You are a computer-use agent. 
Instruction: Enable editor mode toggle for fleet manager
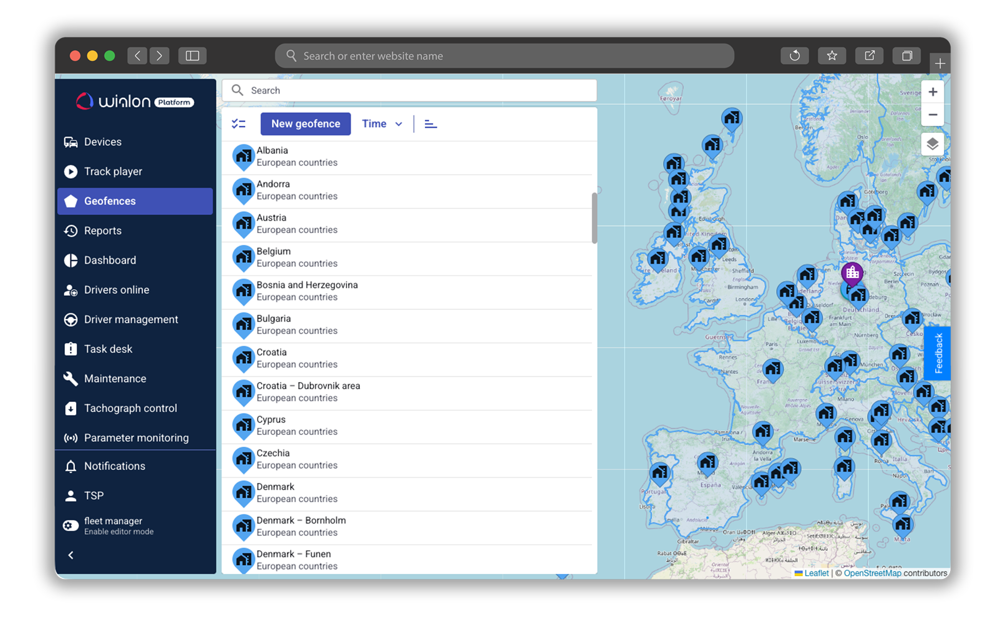click(x=70, y=526)
